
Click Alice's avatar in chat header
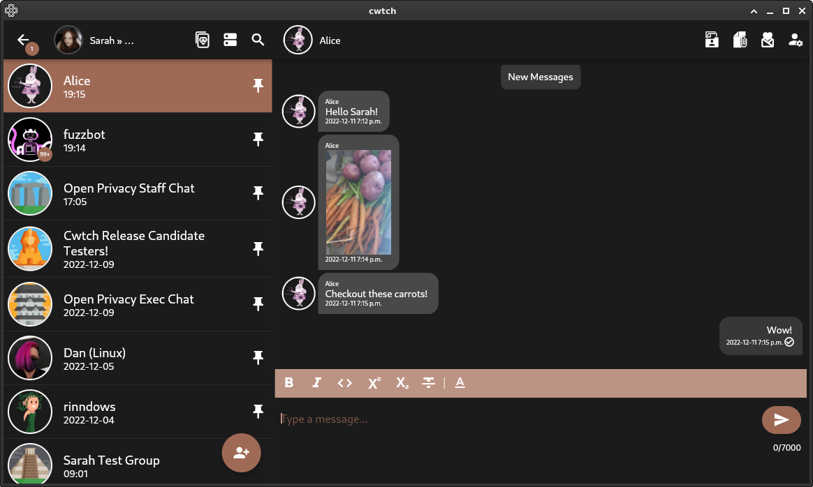tap(298, 40)
